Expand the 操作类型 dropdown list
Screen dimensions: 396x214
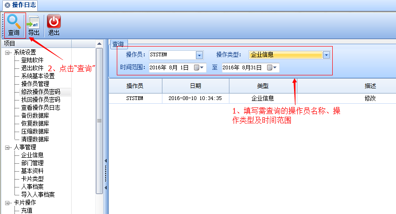(x=326, y=55)
